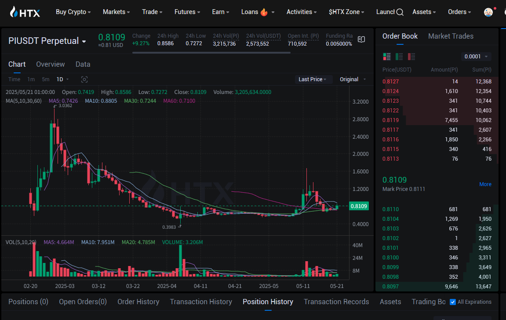
Task: Open the Futures menu
Action: tap(187, 12)
